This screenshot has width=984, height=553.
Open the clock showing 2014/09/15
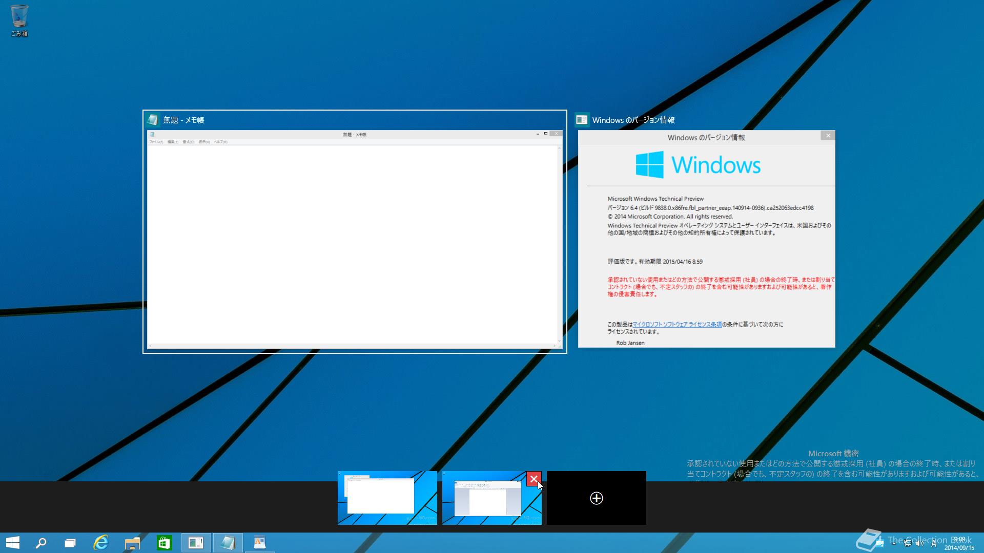[959, 543]
